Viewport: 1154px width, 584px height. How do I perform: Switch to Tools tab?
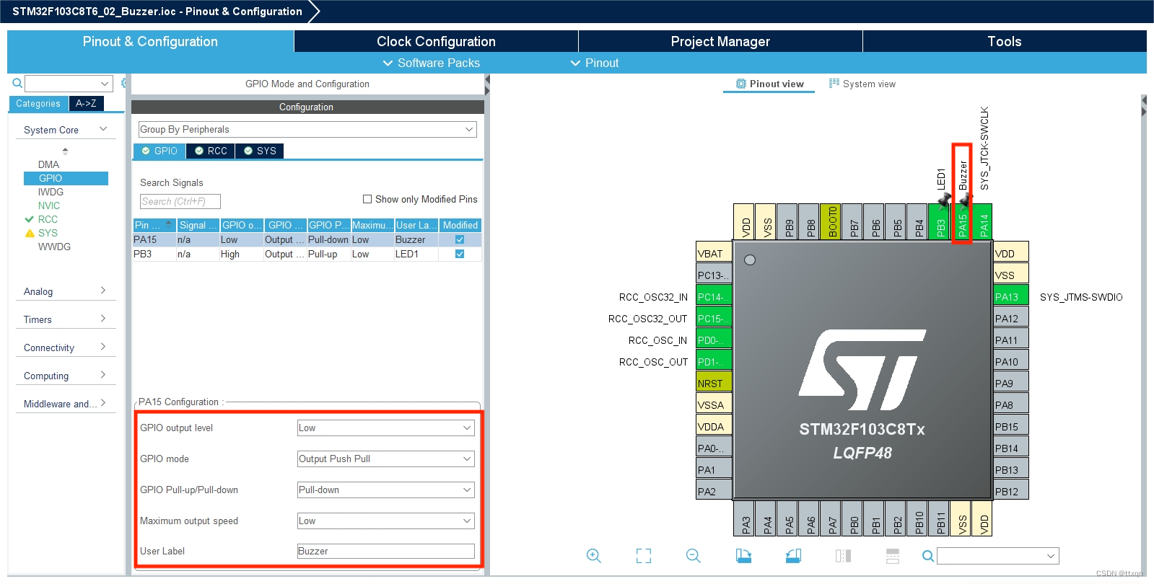[x=1005, y=41]
